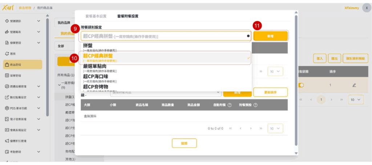Open 菜單管理 in the sidebar

tap(21, 75)
